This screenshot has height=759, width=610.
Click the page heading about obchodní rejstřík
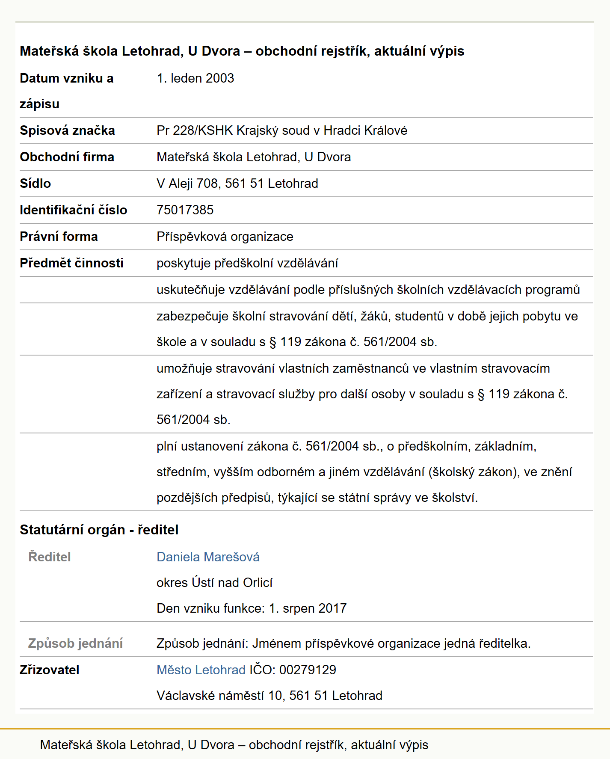242,51
